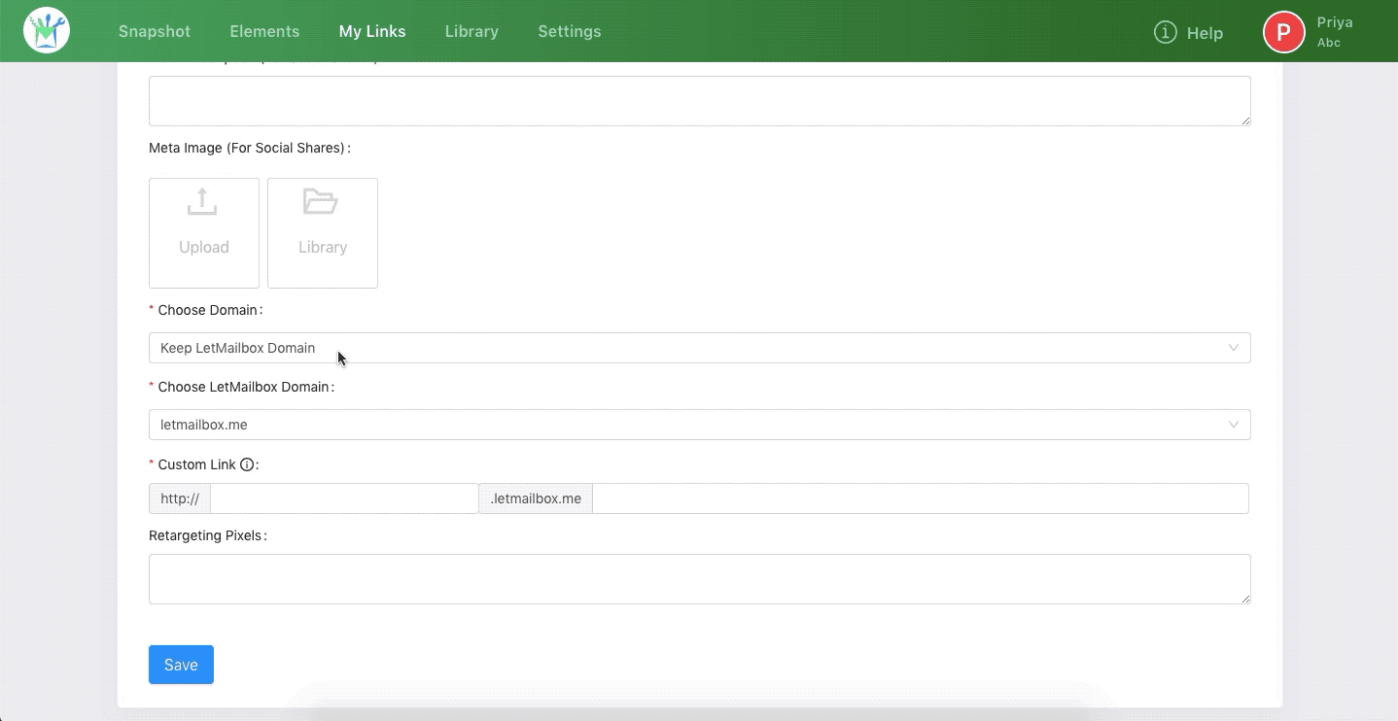Image resolution: width=1398 pixels, height=721 pixels.
Task: Click the Upload meta image tile
Action: tap(204, 233)
